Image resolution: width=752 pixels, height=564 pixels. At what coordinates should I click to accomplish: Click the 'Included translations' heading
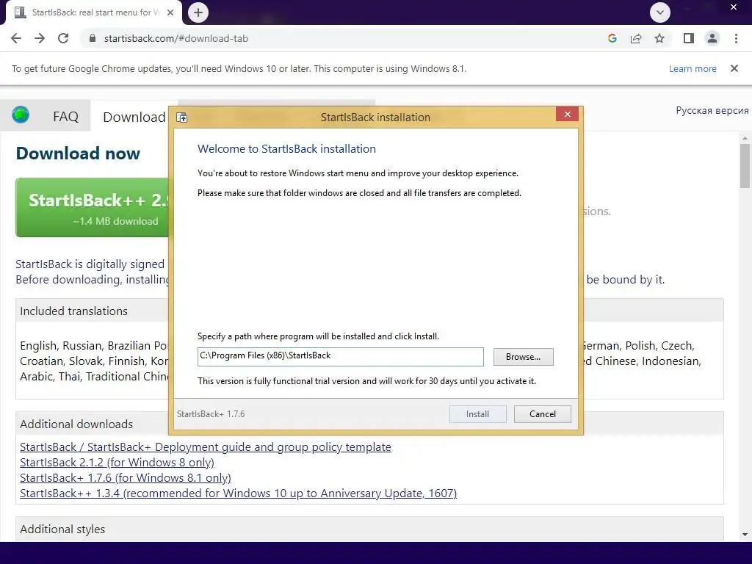click(x=74, y=311)
